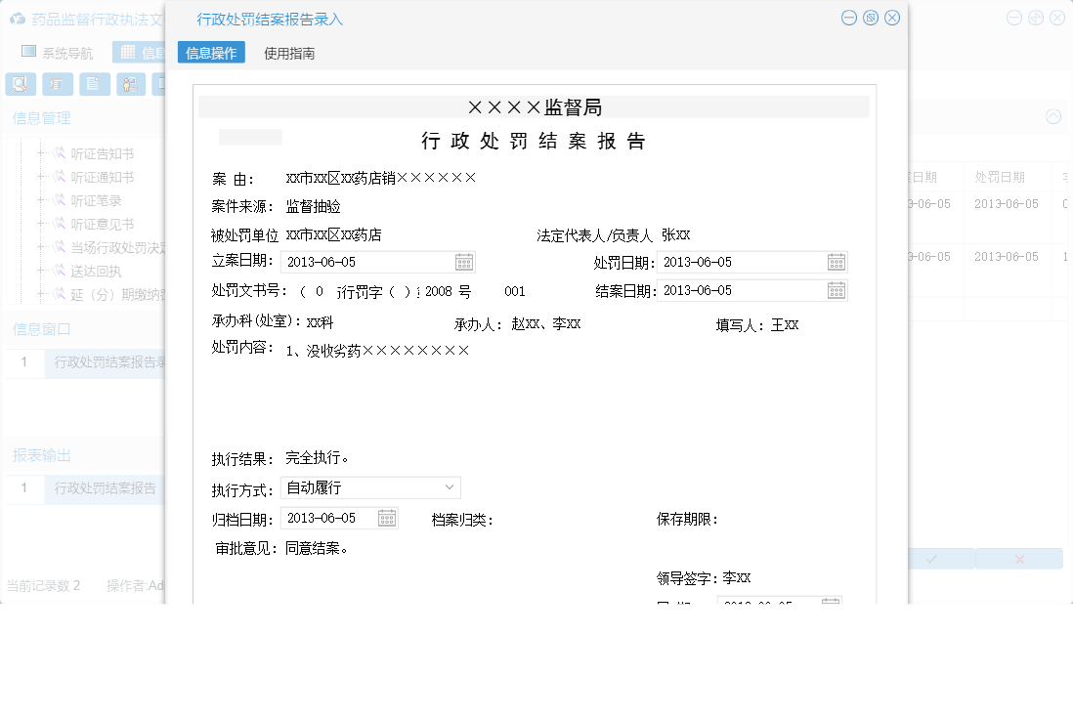Click the checkmark confirm button
Screen dimensions: 1073x718
point(934,558)
